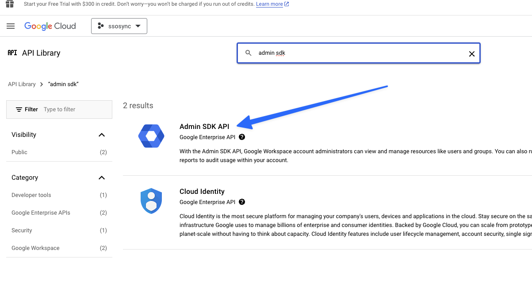Click the Cloud Identity description text
This screenshot has height=295, width=532.
356,225
